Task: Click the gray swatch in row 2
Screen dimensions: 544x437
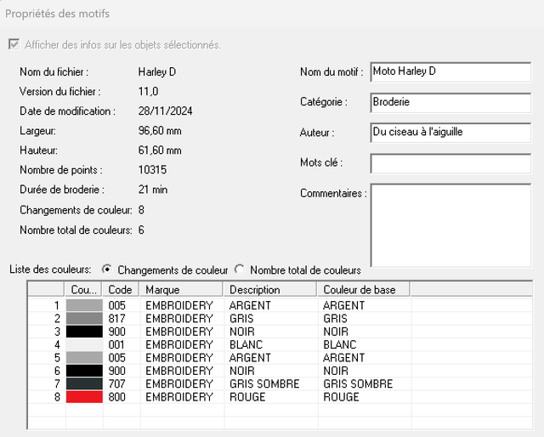Action: (84, 319)
